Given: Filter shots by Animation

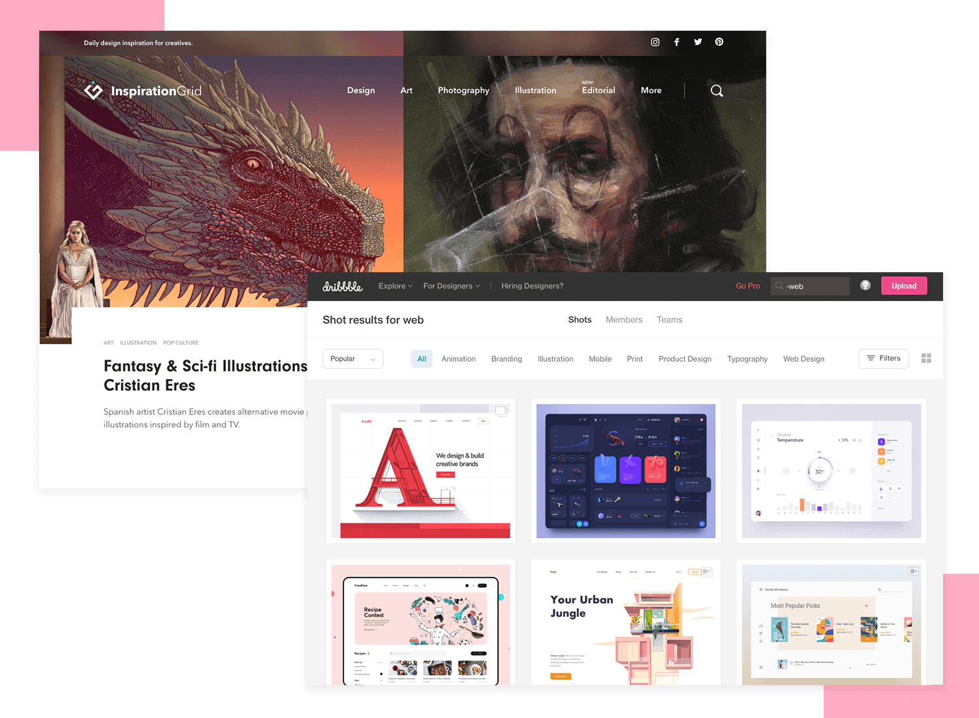Looking at the screenshot, I should (x=458, y=359).
